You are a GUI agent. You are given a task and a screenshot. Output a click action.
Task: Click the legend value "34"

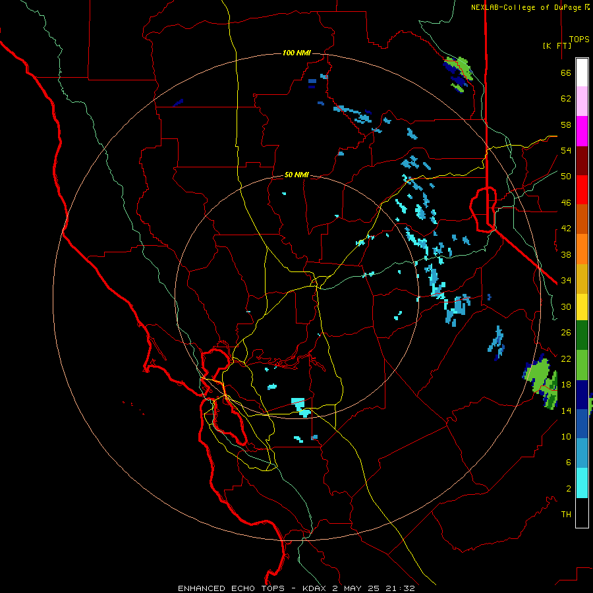tap(566, 281)
